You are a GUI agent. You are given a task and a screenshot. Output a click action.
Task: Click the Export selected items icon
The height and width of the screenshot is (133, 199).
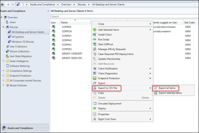155,93
